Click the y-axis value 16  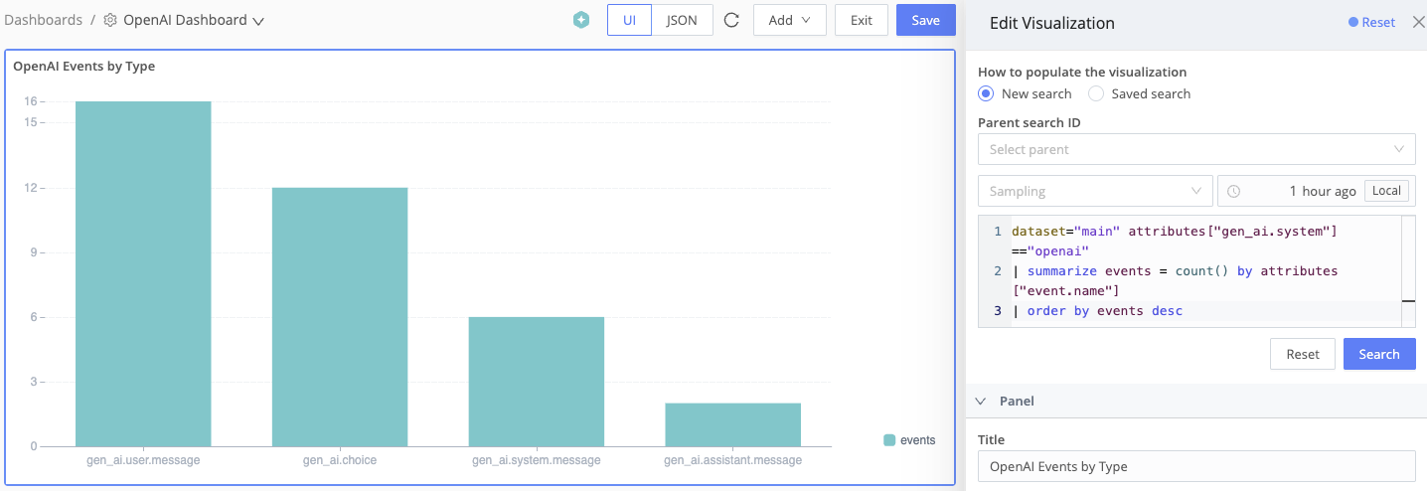(x=31, y=101)
